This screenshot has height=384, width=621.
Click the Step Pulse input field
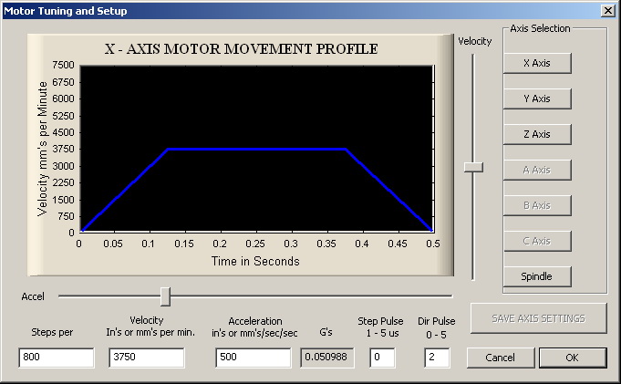click(x=382, y=358)
